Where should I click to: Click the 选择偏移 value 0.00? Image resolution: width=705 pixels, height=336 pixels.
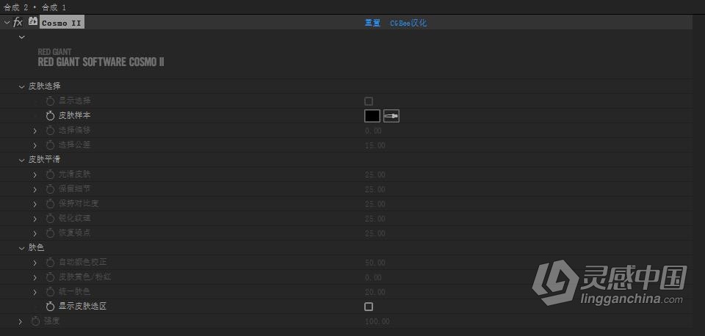(x=373, y=131)
